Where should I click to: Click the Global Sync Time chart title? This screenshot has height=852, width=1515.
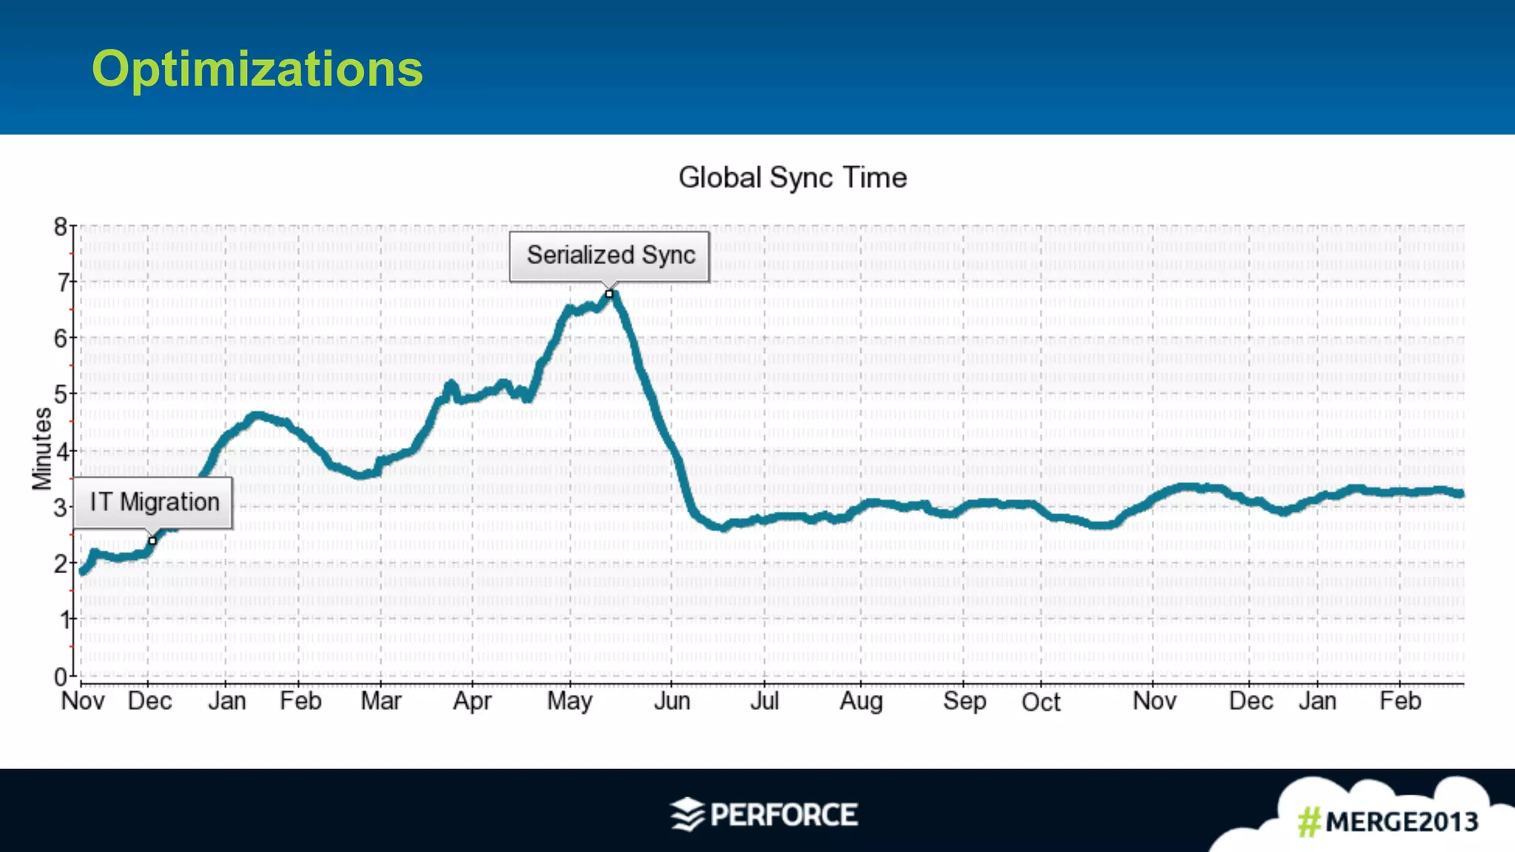(x=792, y=177)
